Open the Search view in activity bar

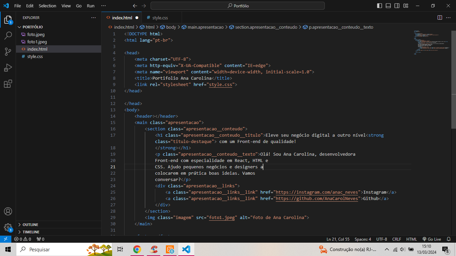coord(8,36)
